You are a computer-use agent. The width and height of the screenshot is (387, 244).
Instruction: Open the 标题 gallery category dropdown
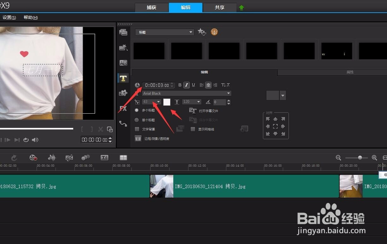[x=164, y=32]
